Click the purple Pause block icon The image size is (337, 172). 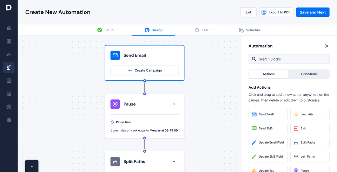click(115, 104)
